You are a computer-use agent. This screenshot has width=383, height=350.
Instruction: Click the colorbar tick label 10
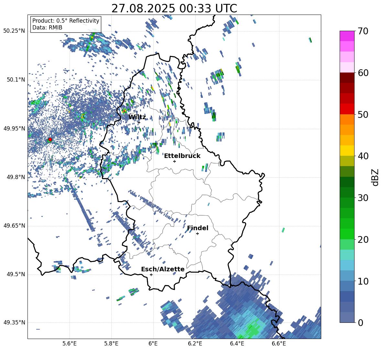(363, 281)
